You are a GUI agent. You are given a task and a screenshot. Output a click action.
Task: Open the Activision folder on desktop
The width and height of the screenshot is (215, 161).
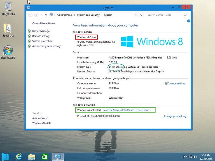coord(8,30)
